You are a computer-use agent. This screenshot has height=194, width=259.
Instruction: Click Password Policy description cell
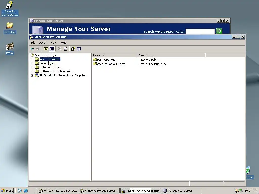tap(148, 60)
